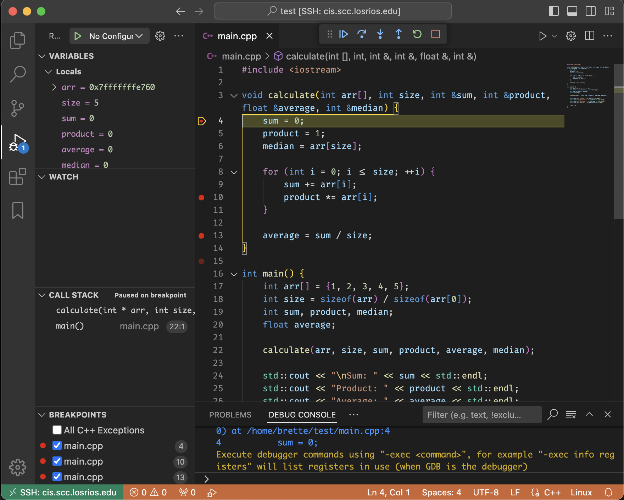Step out of the current function

coord(399,34)
